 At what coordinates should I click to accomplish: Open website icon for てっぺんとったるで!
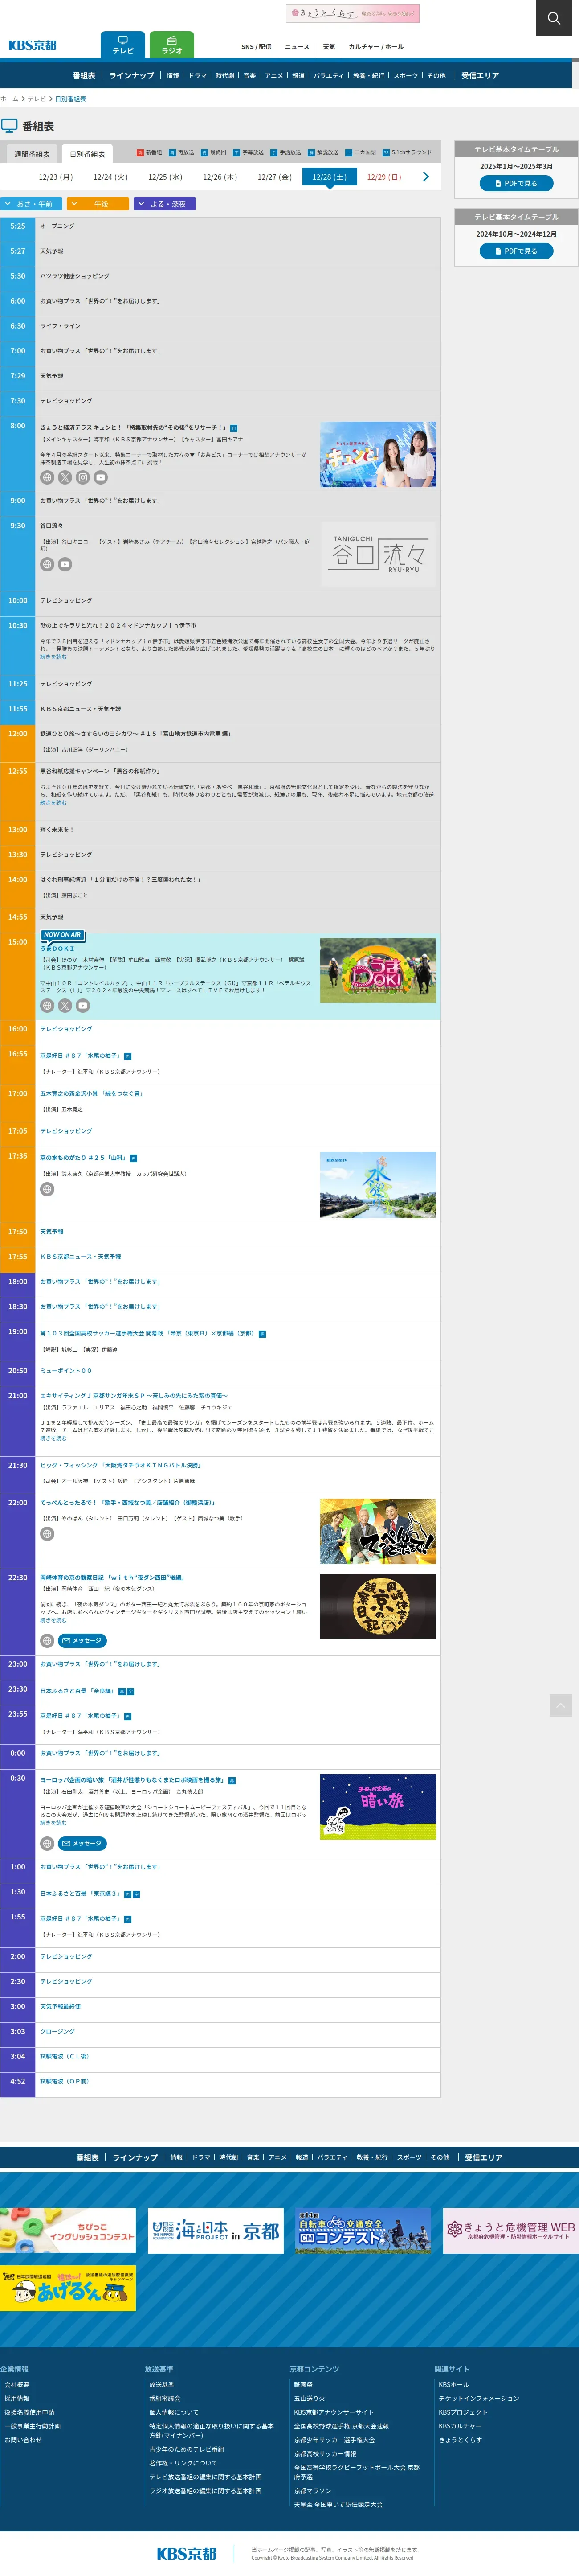pyautogui.click(x=47, y=1533)
